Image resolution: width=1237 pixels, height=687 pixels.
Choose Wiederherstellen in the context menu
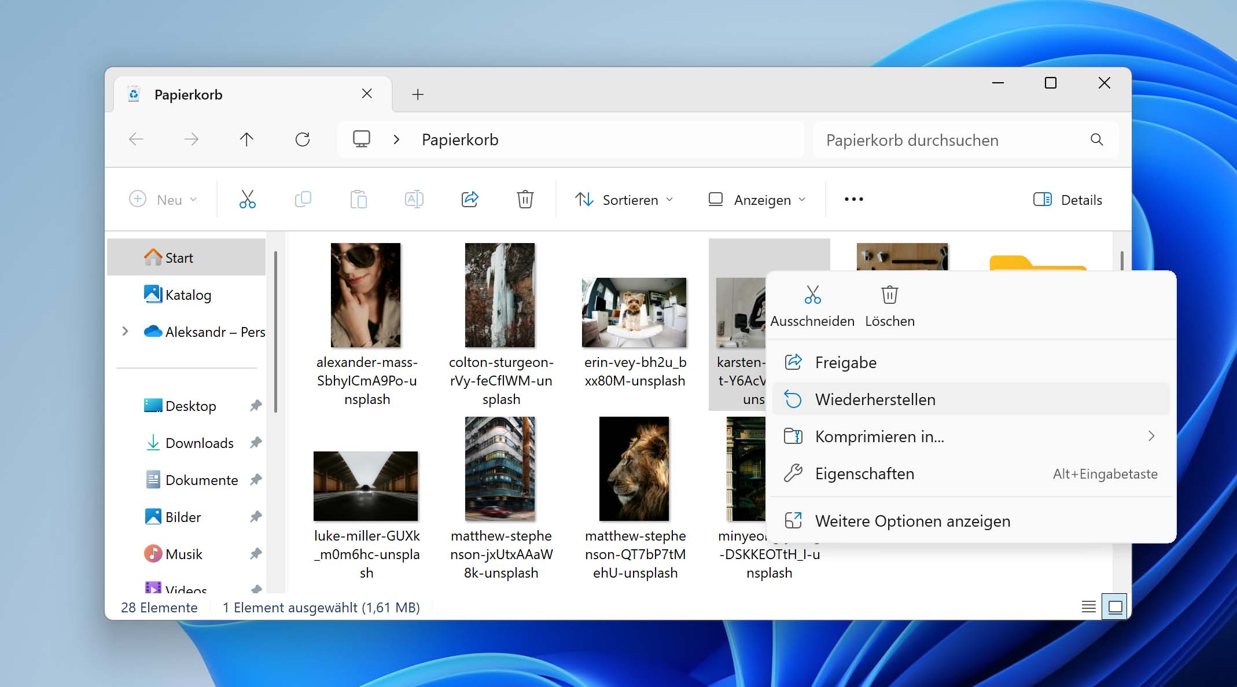tap(971, 399)
